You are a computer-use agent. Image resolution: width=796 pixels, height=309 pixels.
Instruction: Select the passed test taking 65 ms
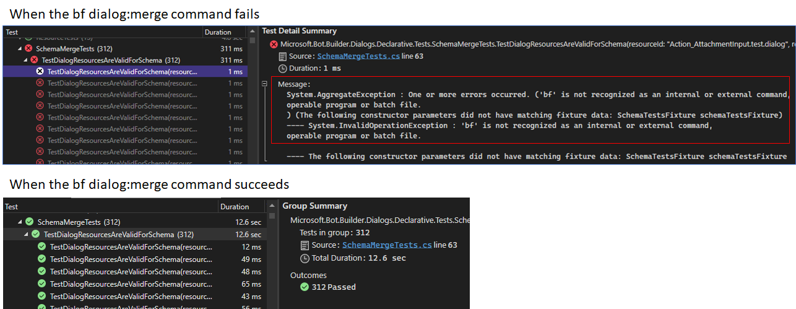(134, 284)
